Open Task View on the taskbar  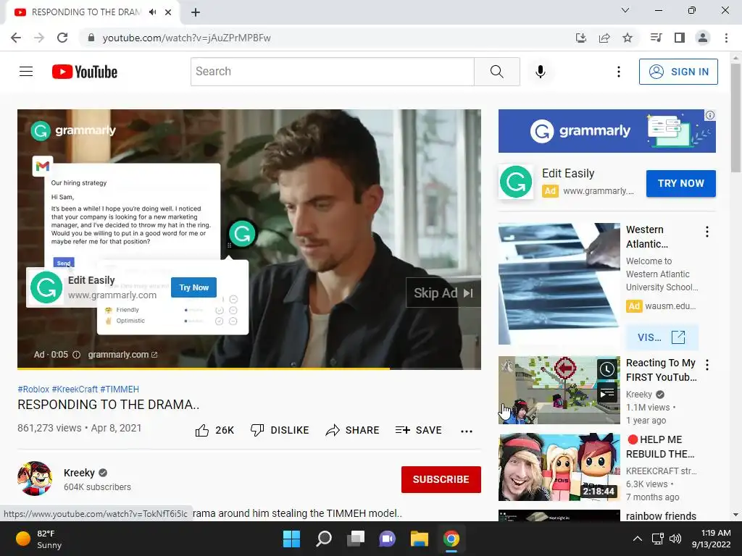(355, 539)
